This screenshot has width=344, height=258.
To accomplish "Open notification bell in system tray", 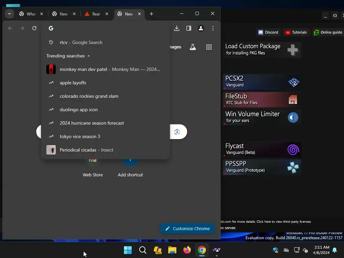I will click(335, 250).
